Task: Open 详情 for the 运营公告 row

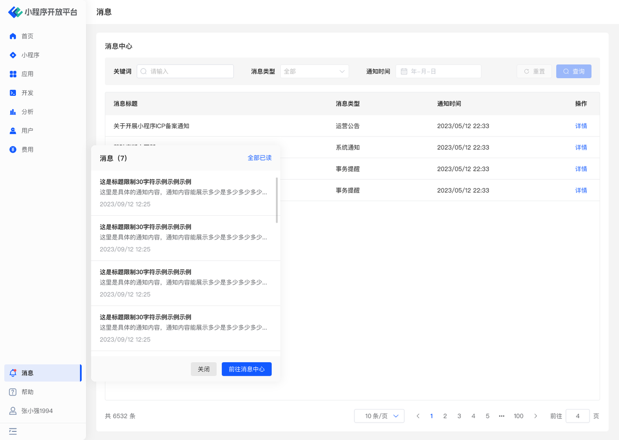Action: [x=581, y=126]
